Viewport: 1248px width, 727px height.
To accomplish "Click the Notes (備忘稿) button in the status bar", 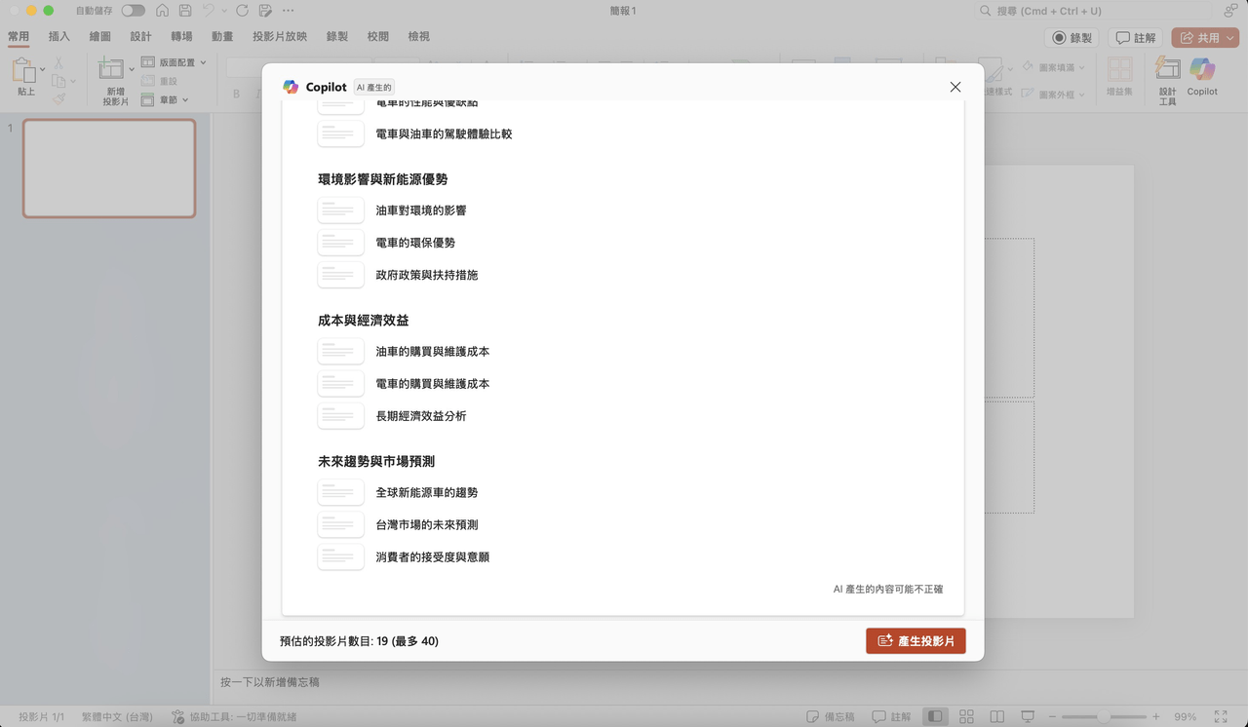I will point(830,716).
